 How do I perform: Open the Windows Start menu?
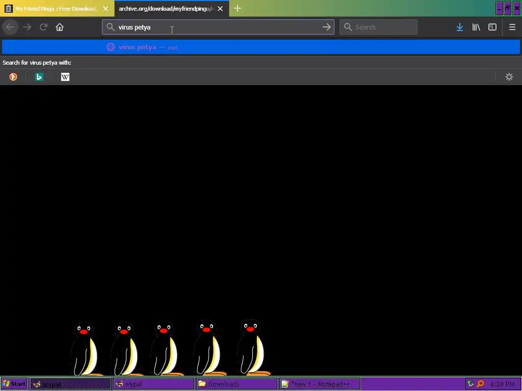click(14, 384)
